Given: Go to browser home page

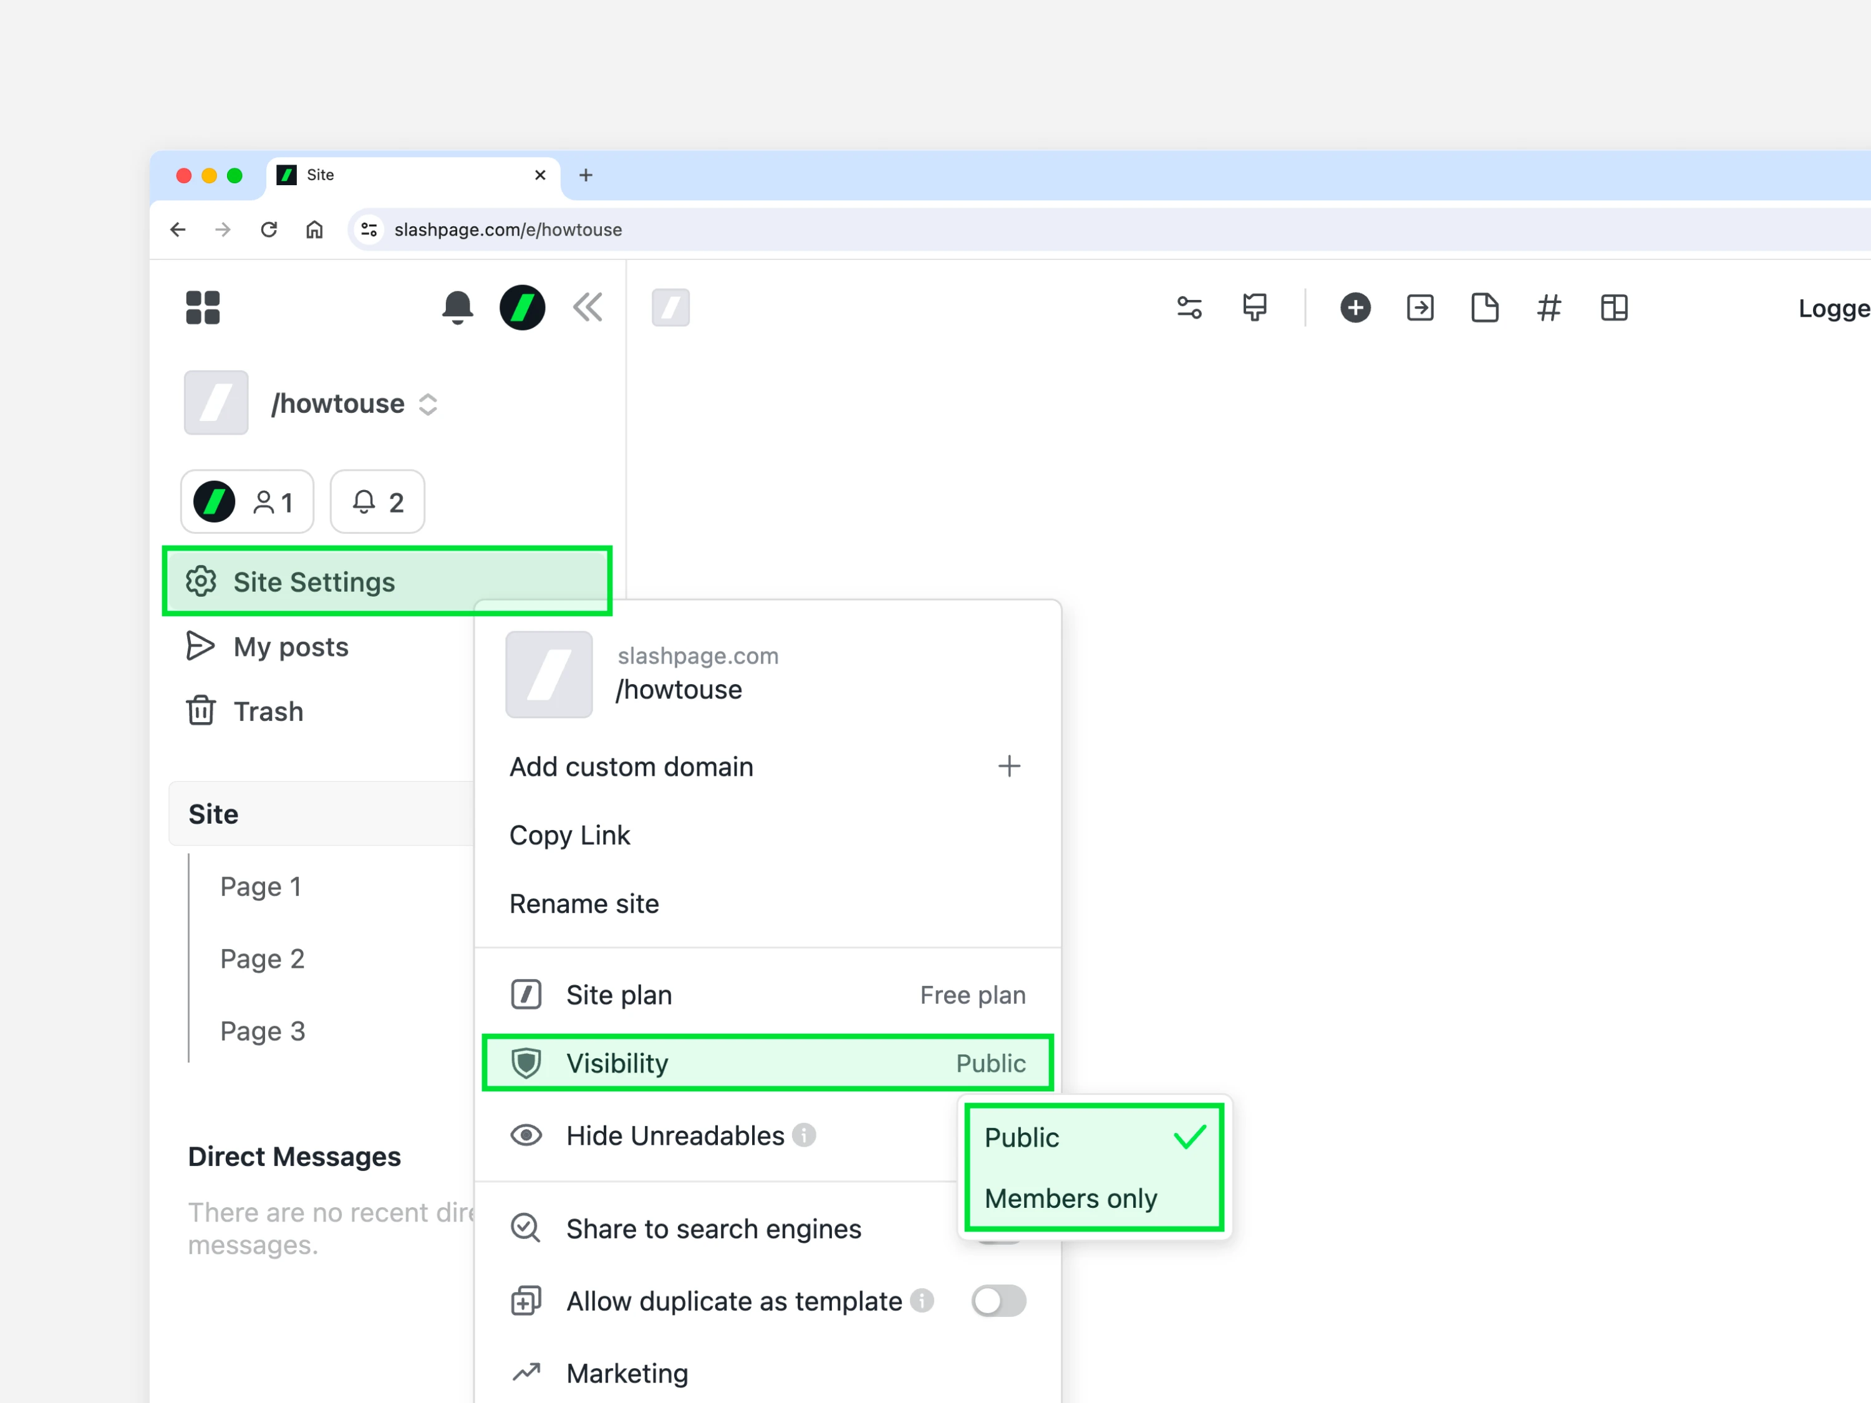Looking at the screenshot, I should [315, 229].
